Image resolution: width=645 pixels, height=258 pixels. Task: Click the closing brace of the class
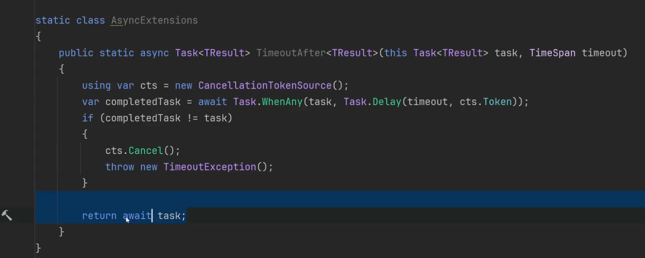click(38, 248)
